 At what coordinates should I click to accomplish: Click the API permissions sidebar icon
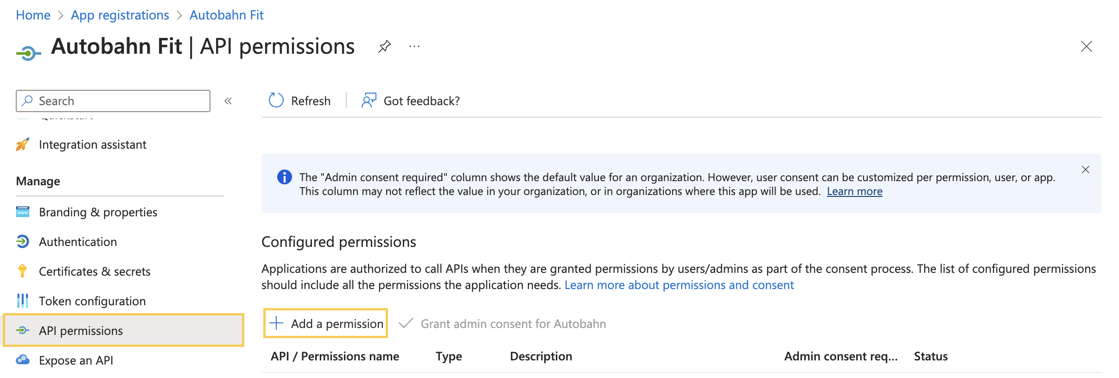(22, 330)
